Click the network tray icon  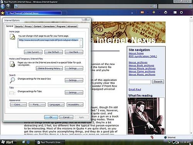tap(174, 142)
